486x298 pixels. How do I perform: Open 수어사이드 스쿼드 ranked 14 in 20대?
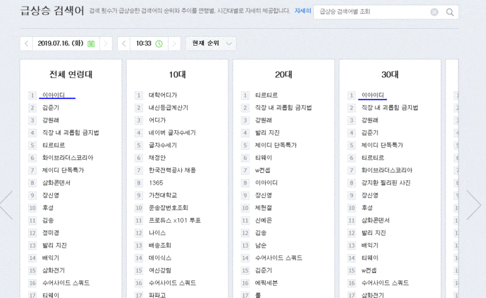[x=279, y=258]
